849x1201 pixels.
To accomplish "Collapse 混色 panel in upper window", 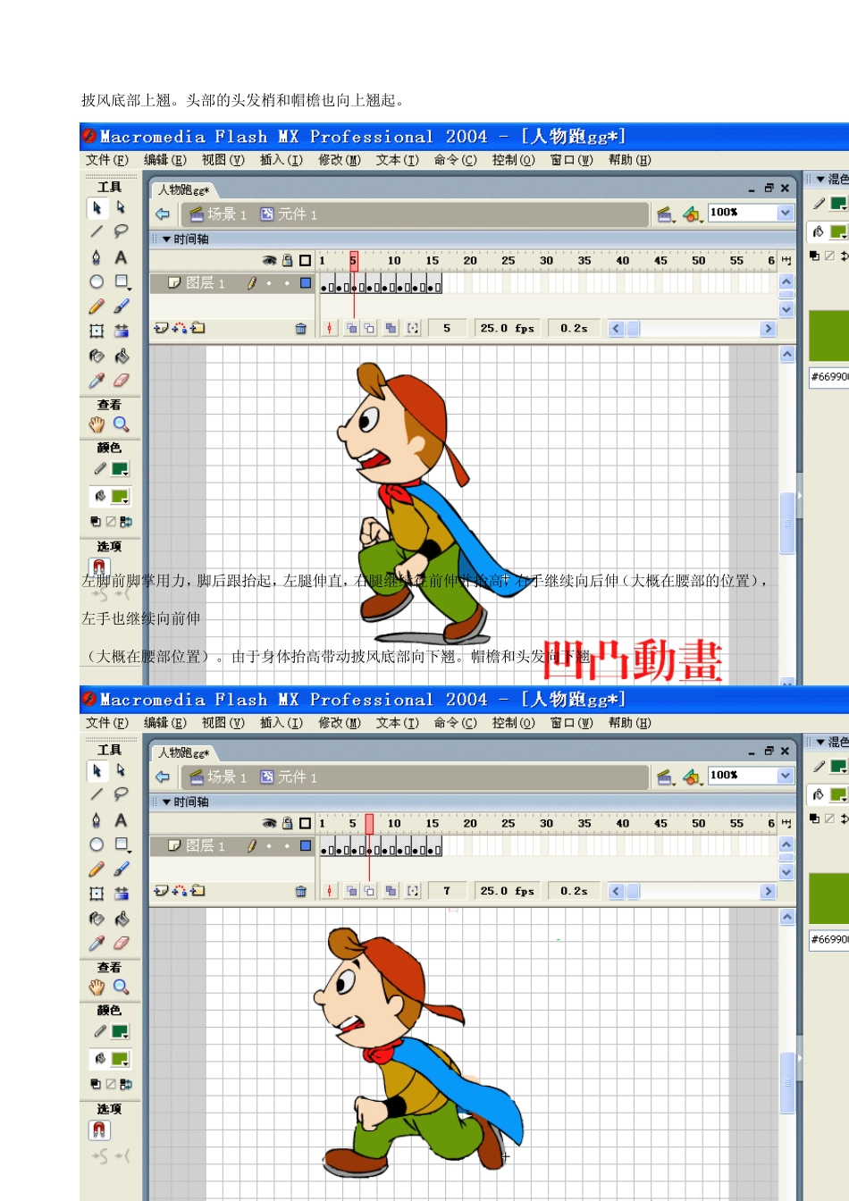I will 820,180.
